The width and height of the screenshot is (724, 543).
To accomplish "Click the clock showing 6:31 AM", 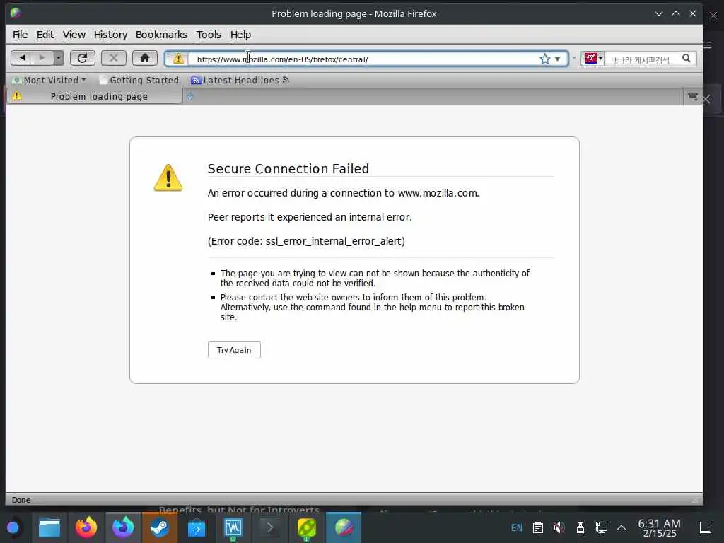I will click(660, 527).
